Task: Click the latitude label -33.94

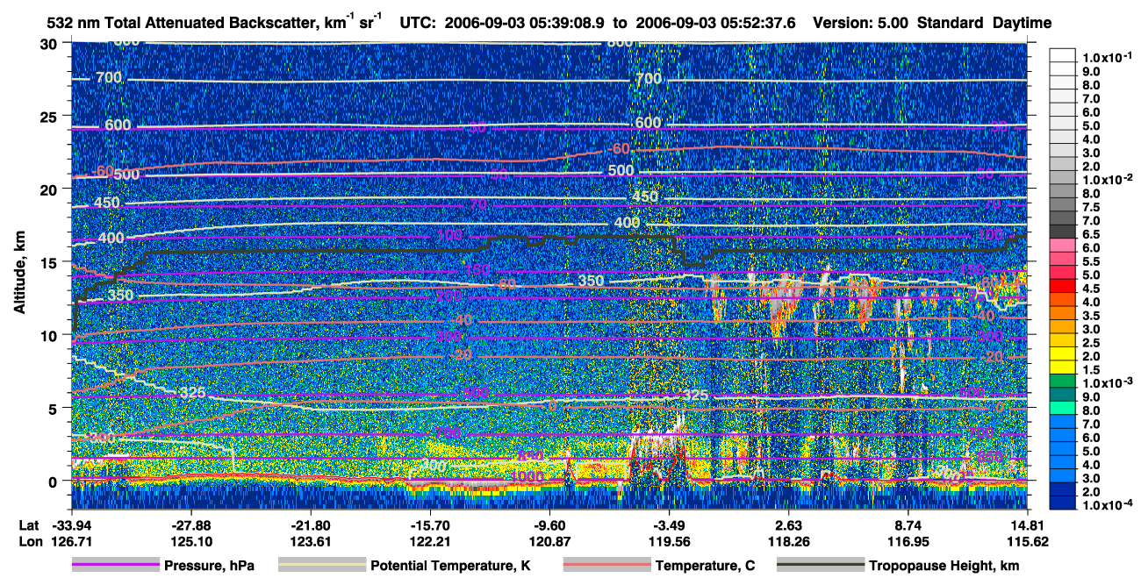Action: (70, 524)
